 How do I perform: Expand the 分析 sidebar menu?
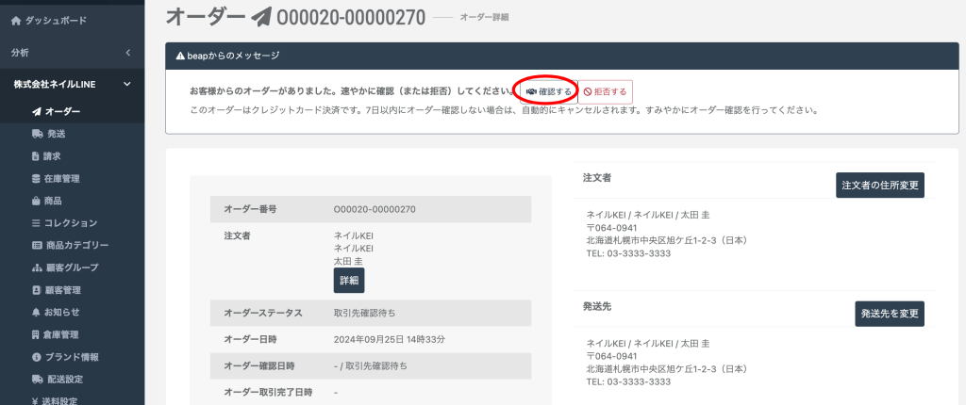click(127, 53)
